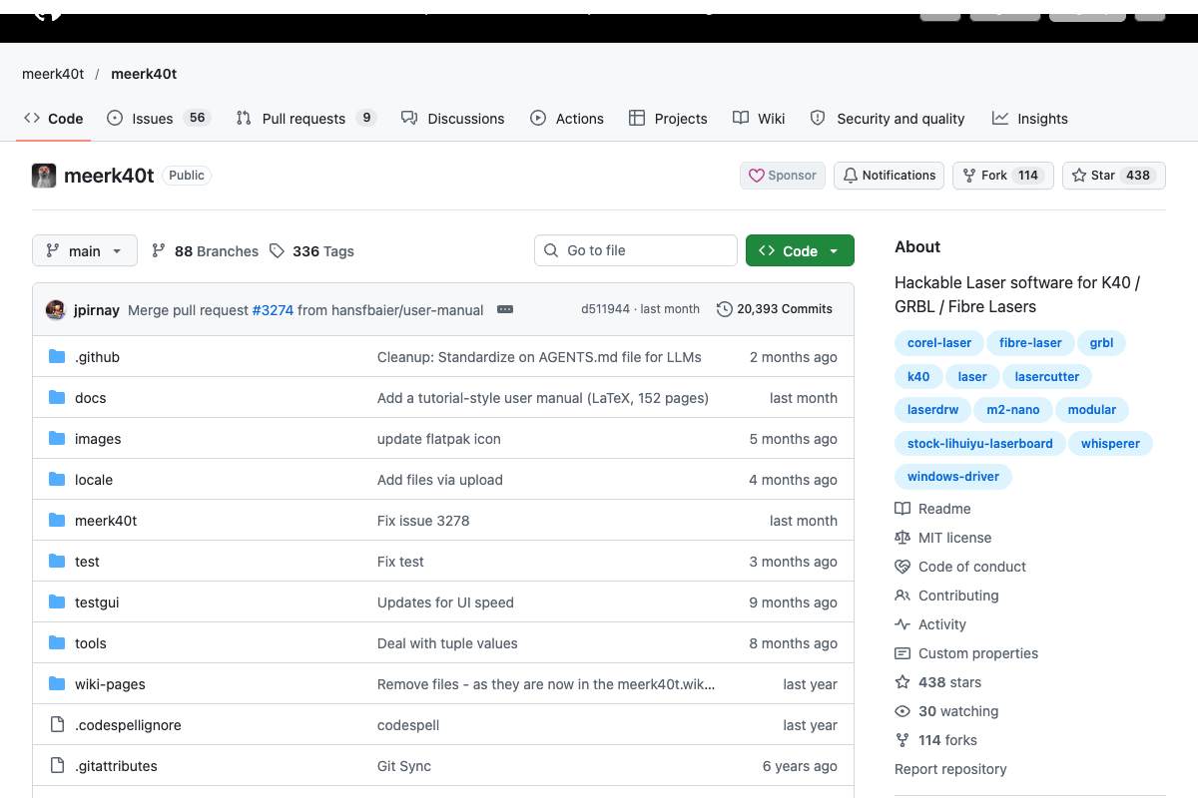Click the .codespellignore file icon

[57, 725]
